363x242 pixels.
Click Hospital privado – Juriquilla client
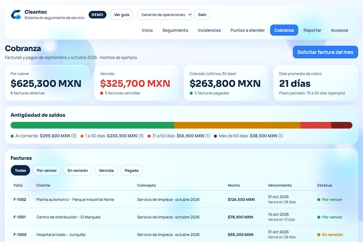(61, 235)
